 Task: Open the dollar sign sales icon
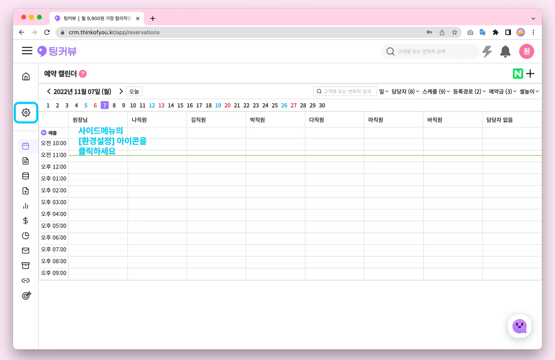tap(26, 221)
